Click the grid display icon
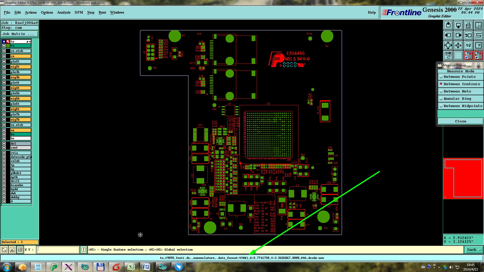The height and width of the screenshot is (272, 484). 458,55
